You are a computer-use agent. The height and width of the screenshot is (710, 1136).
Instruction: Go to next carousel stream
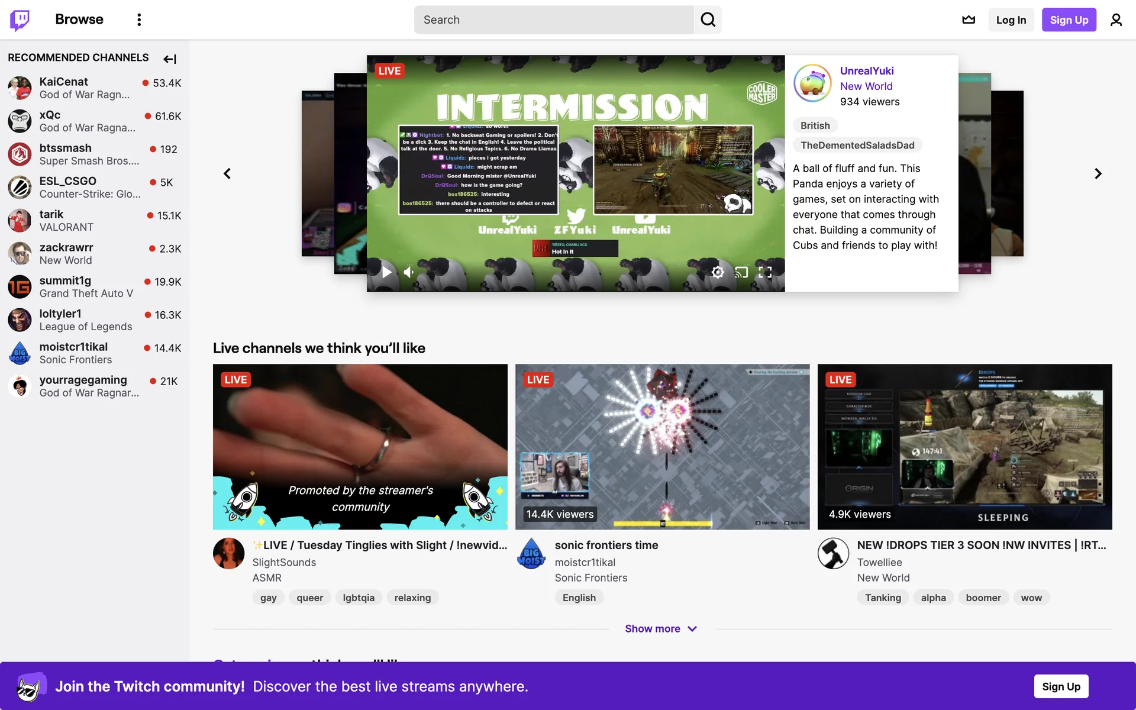pyautogui.click(x=1098, y=173)
